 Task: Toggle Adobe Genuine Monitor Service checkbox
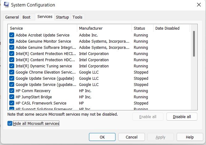point(12,41)
